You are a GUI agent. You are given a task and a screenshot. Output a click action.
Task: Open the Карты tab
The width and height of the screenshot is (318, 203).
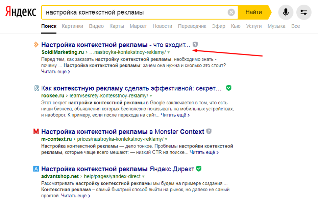coord(117,26)
